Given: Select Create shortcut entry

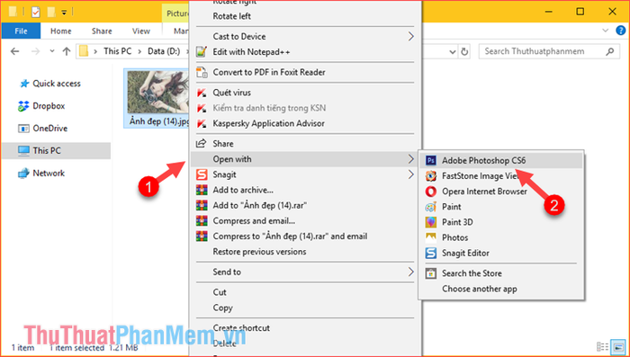Looking at the screenshot, I should [x=305, y=328].
